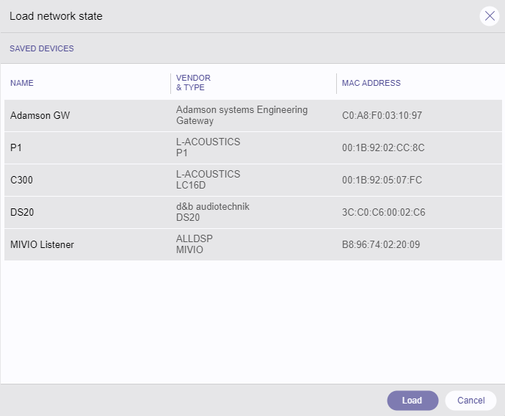
Task: Click the Adamson systems Engineering Gateway vendor cell
Action: click(241, 115)
